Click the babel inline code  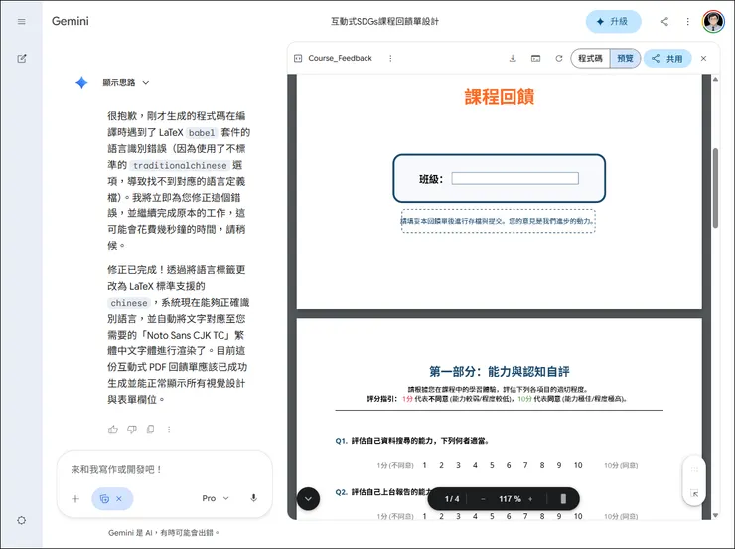202,133
